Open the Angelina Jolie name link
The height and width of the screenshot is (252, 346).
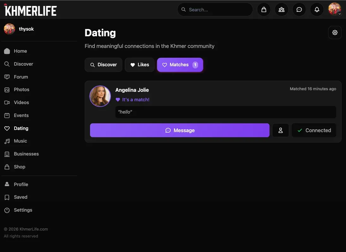coord(132,90)
